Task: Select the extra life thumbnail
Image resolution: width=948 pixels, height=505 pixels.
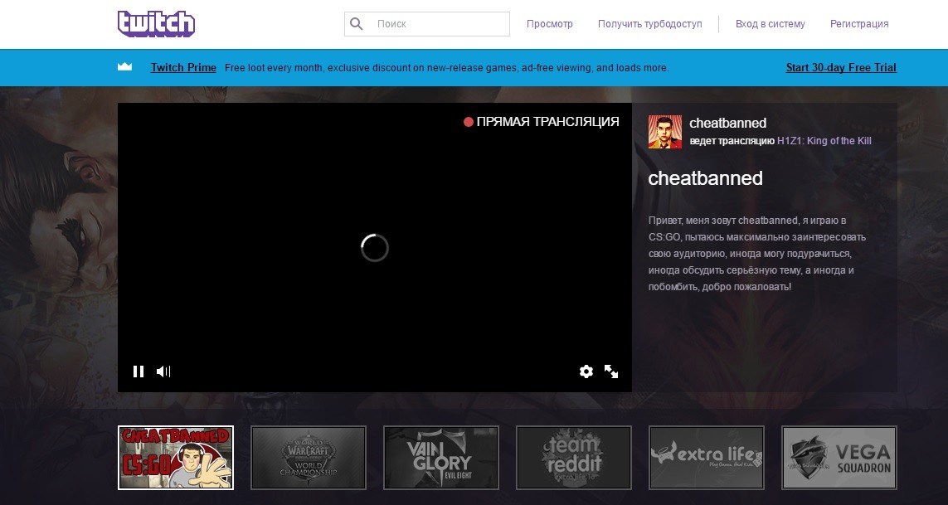Action: click(x=706, y=457)
